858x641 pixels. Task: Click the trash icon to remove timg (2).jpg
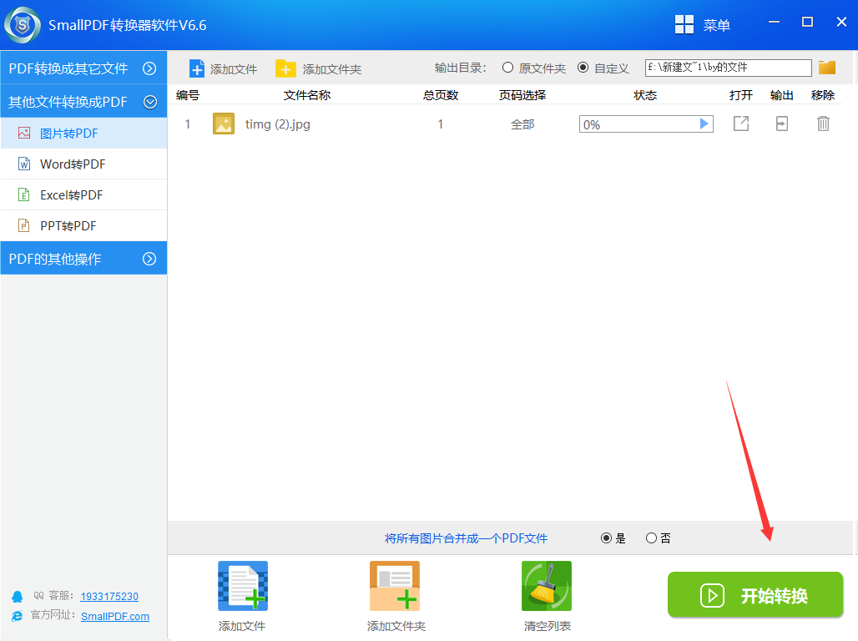(x=823, y=124)
